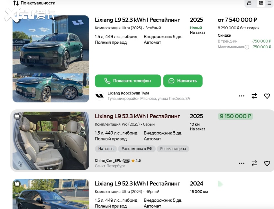274x209 pixels.
Task: Open more options for Tula listing
Action: click(x=242, y=96)
